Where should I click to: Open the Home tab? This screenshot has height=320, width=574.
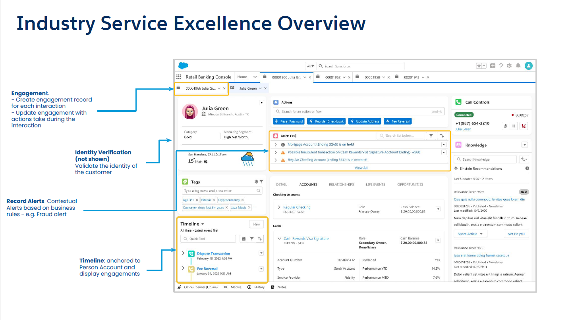242,77
